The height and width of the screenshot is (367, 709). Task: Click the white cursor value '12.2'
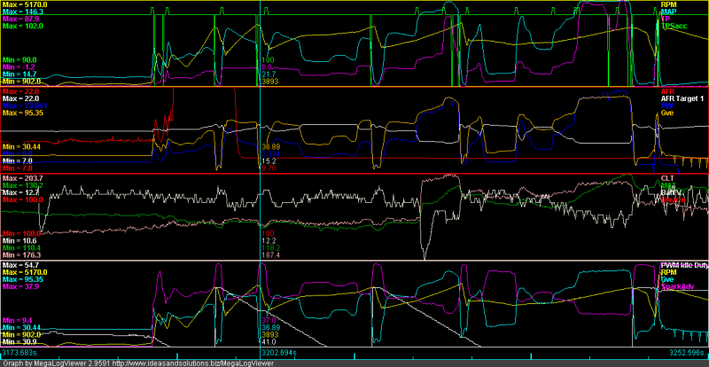268,241
